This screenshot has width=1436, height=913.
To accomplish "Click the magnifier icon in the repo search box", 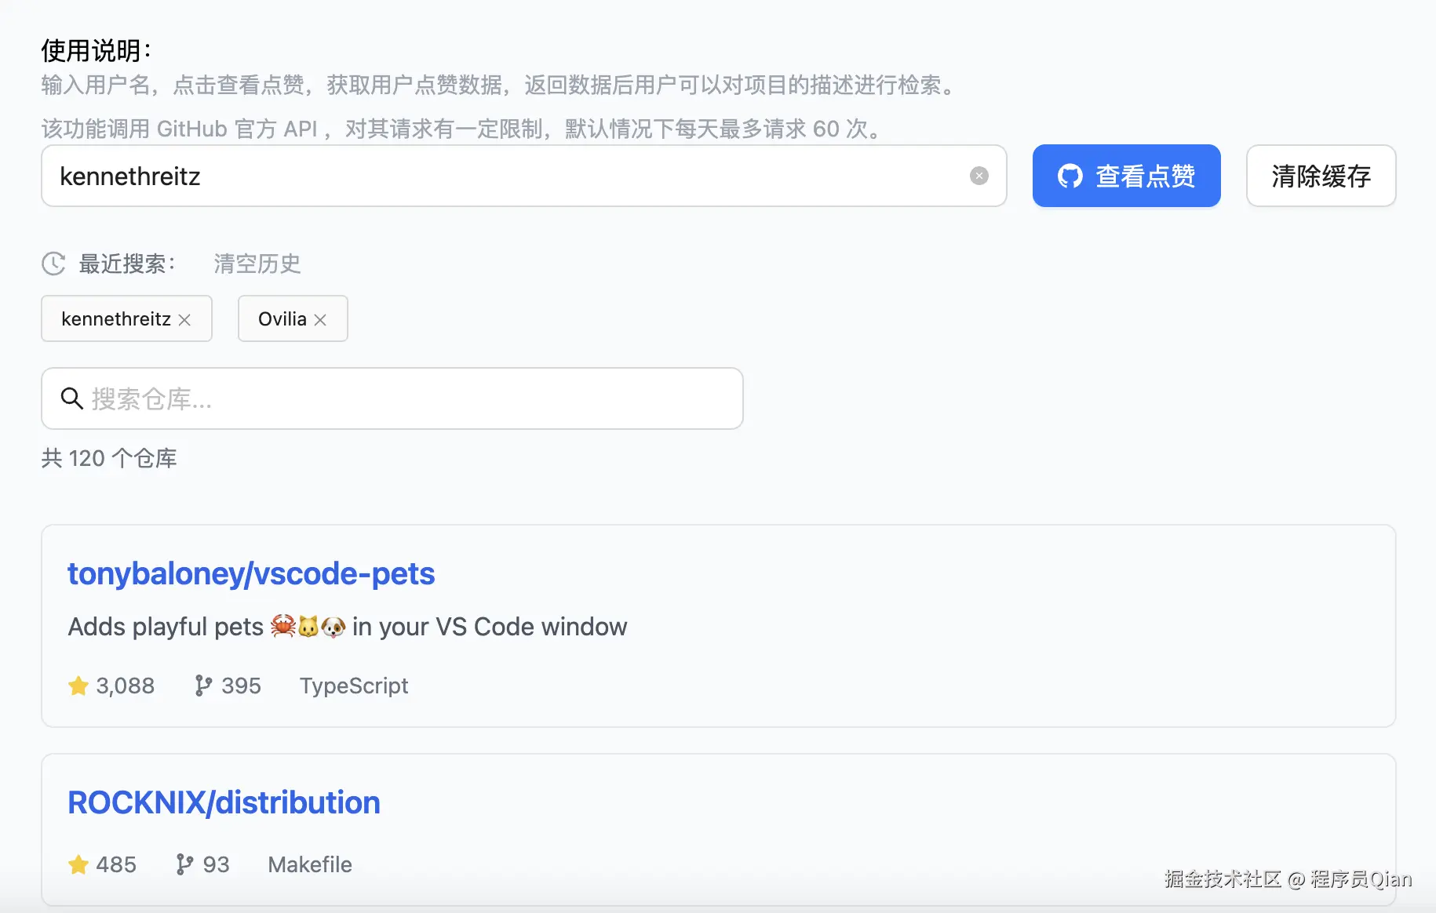I will (71, 398).
